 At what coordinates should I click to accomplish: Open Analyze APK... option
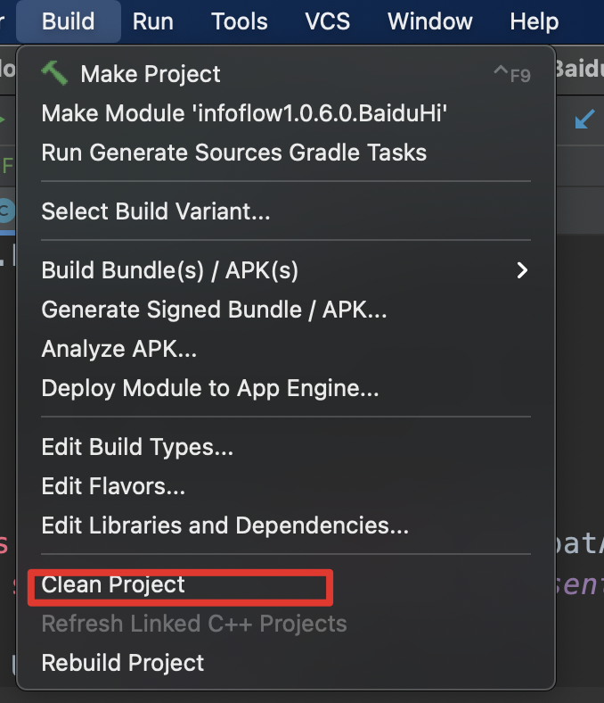(x=119, y=349)
